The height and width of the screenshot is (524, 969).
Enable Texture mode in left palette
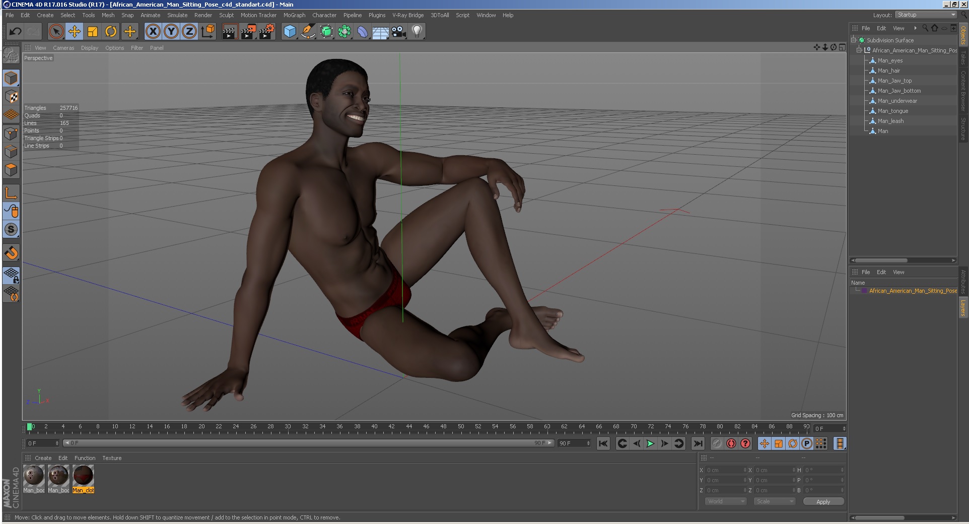point(11,96)
